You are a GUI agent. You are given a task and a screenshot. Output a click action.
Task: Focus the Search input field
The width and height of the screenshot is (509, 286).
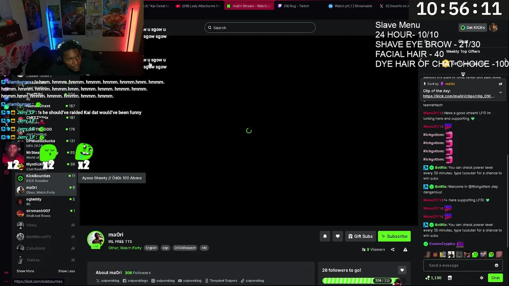pos(260,28)
